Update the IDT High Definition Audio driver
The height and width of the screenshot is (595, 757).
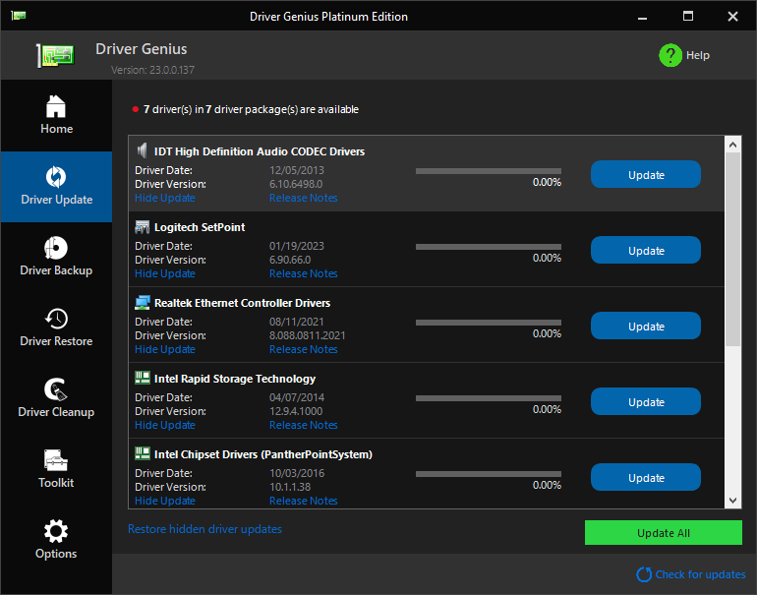pos(646,174)
